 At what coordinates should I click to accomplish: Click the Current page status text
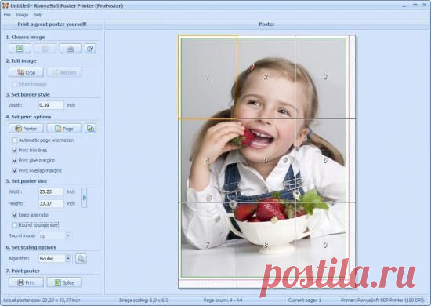[x=305, y=301]
